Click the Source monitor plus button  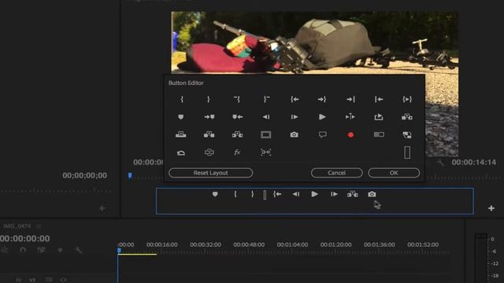(x=102, y=208)
